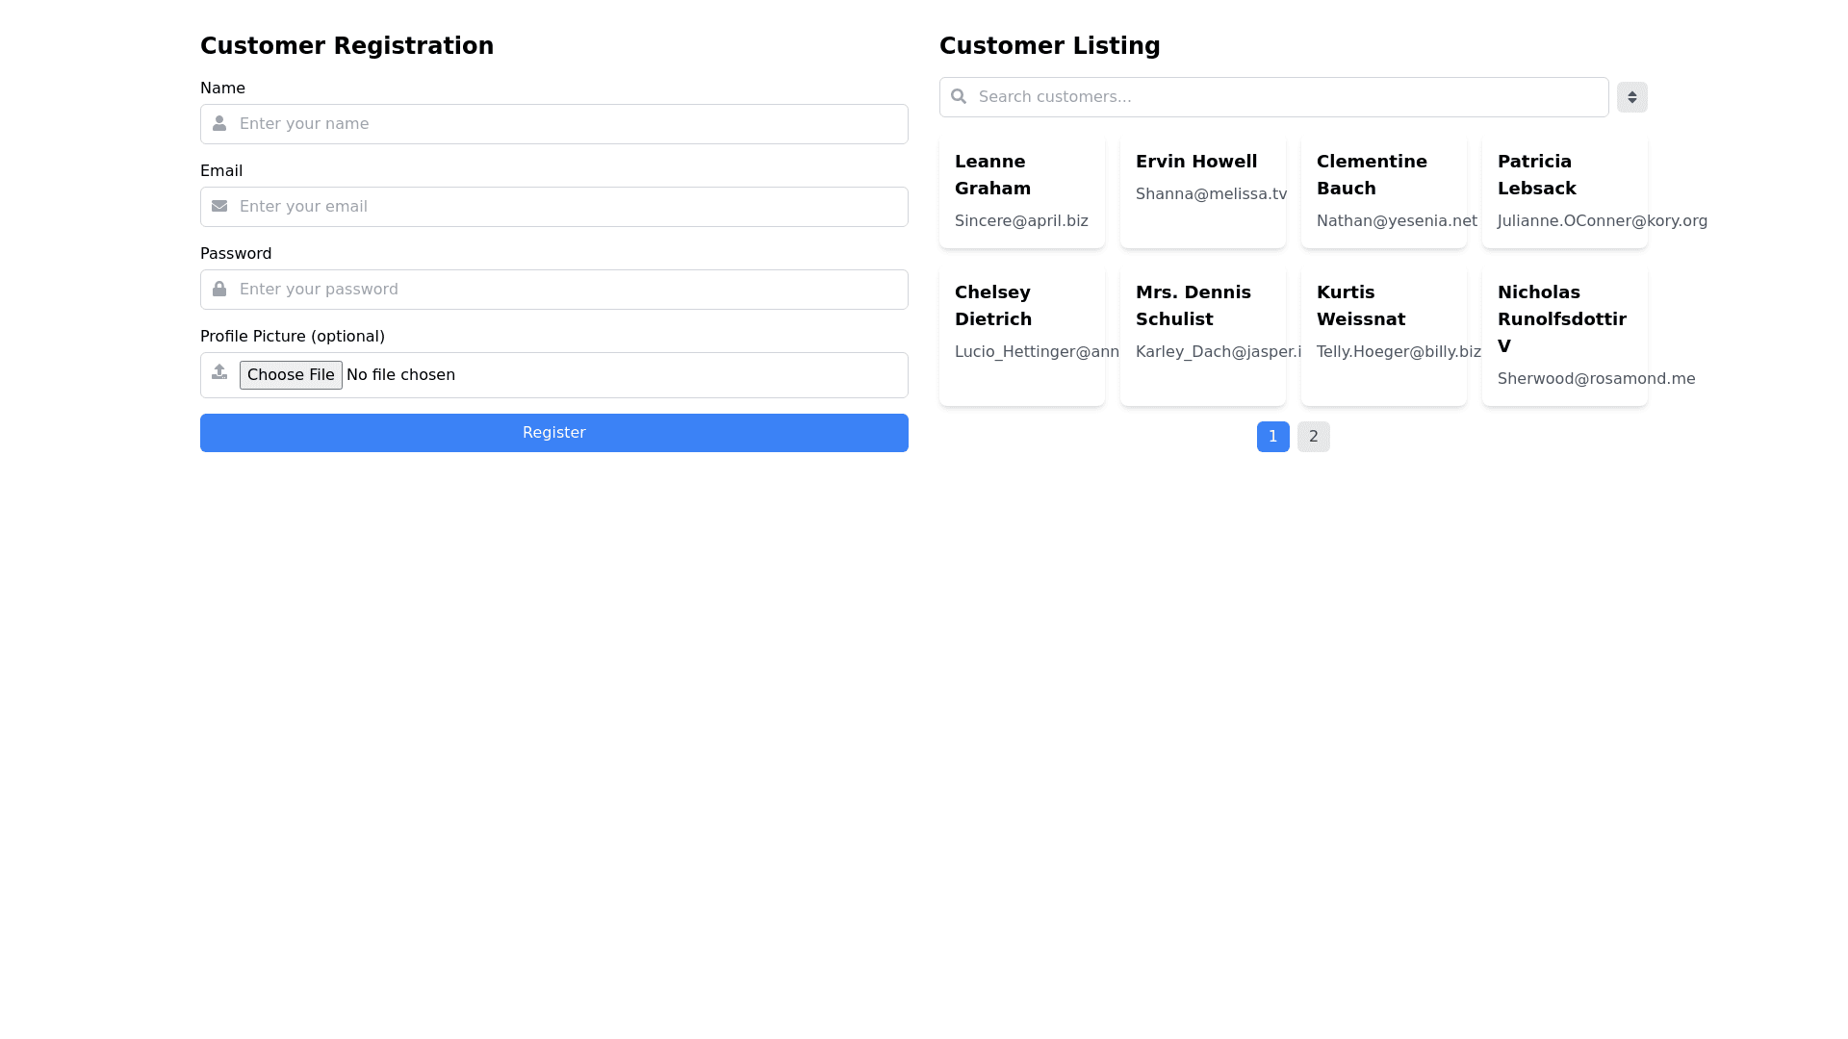Focus the Enter your password field
Image resolution: width=1848 pixels, height=1039 pixels.
click(568, 290)
